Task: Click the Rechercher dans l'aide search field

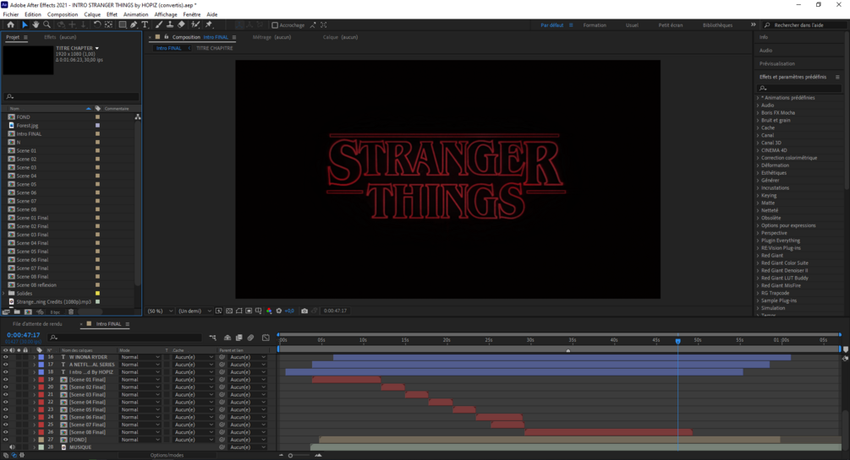Action: [804, 24]
